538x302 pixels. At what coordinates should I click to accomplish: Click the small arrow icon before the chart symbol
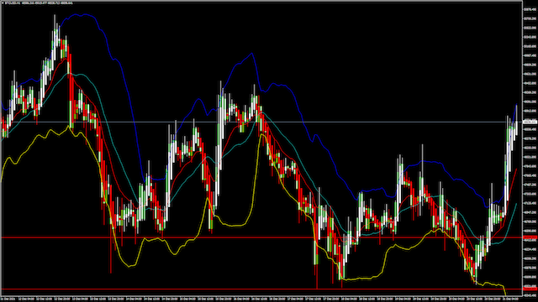[x=3, y=3]
